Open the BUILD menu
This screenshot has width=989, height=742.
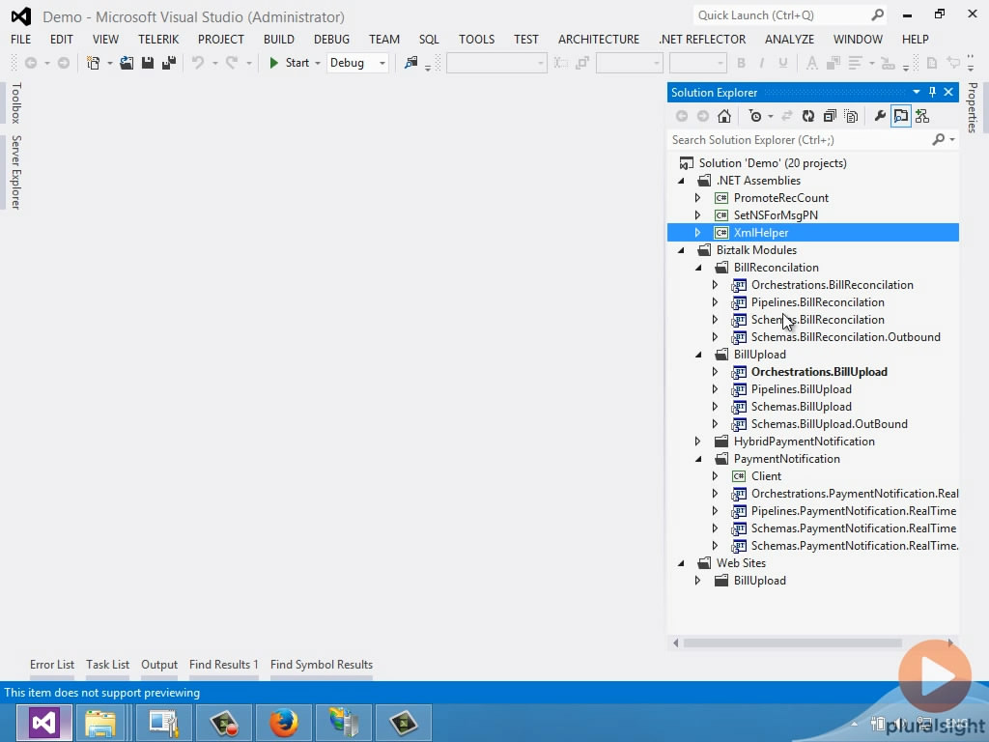coord(279,39)
